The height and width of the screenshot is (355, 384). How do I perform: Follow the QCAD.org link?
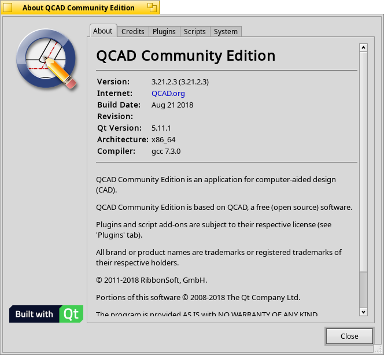tap(168, 93)
